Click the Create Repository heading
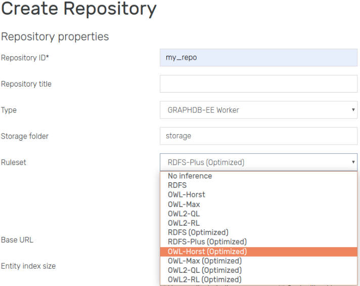Screen dimensions: 360x286 click(79, 9)
